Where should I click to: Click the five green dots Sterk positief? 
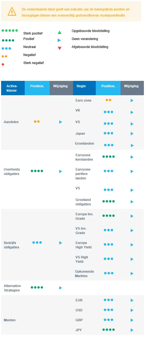coord(10,31)
